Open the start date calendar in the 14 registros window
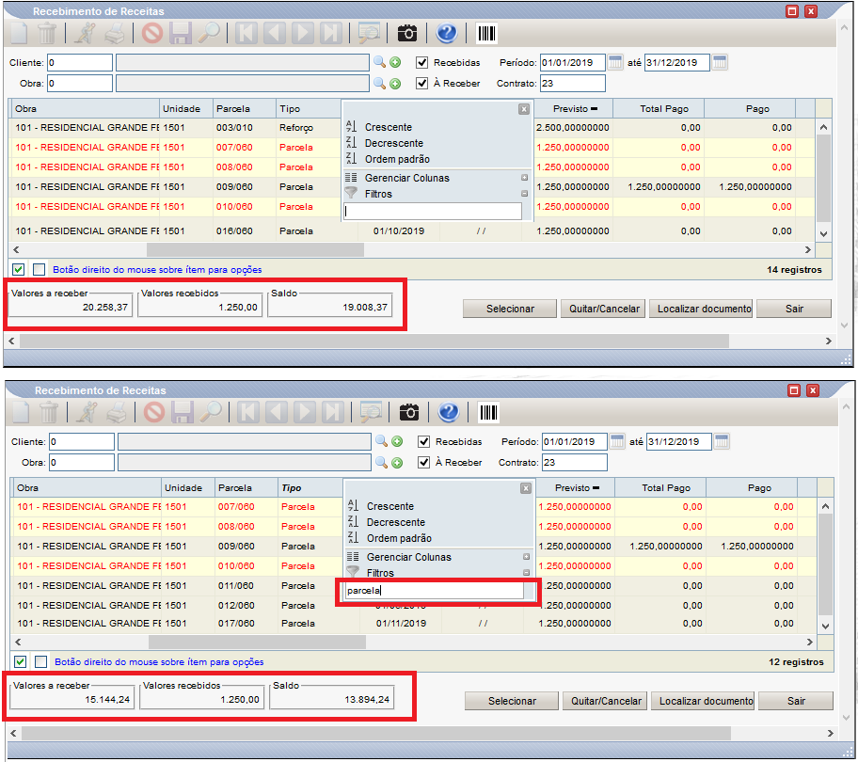This screenshot has width=858, height=762. (x=615, y=62)
